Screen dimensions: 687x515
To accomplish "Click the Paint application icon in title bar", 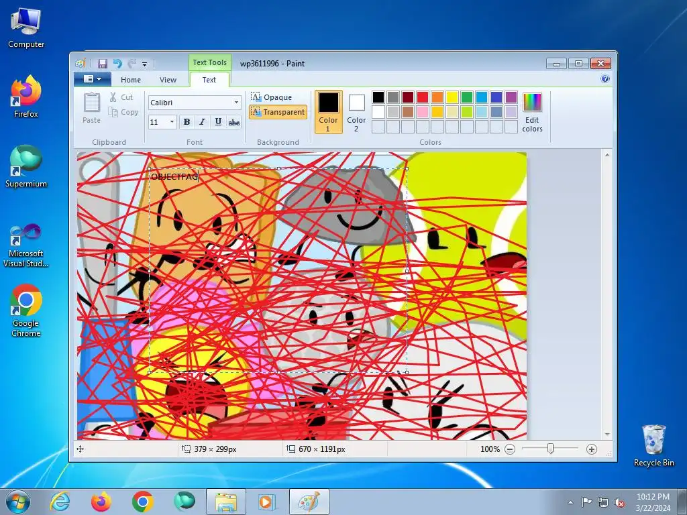I will click(81, 64).
